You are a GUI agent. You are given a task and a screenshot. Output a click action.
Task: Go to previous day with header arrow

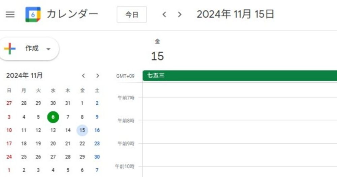click(x=164, y=15)
